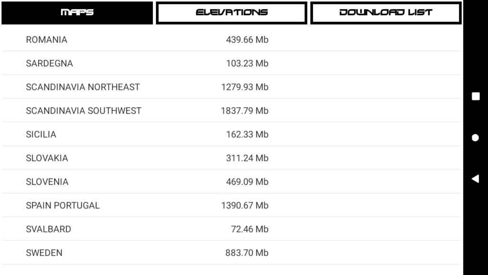Select Scandinavia Northeast map
This screenshot has height=275, width=488.
coord(232,87)
